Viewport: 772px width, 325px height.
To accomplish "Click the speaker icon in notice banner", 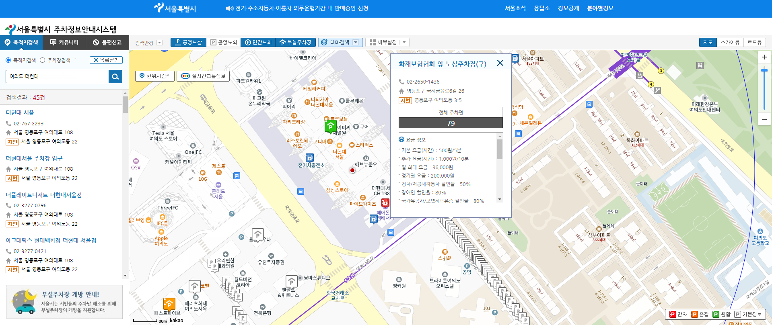I will (229, 8).
